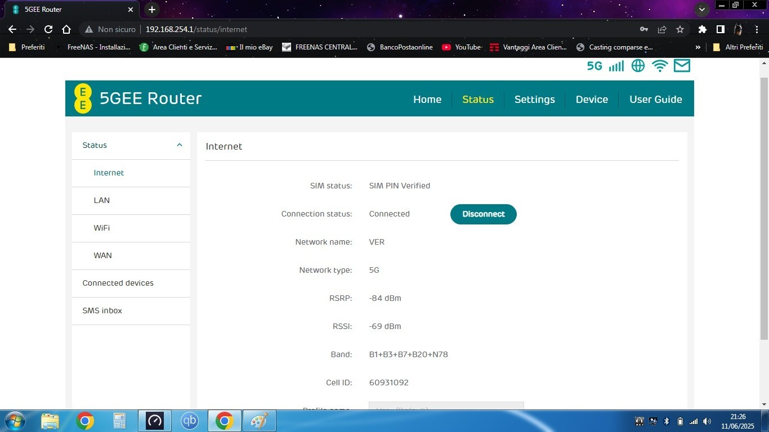Open the Il mio eBay bookmark
The height and width of the screenshot is (432, 769).
[x=249, y=47]
